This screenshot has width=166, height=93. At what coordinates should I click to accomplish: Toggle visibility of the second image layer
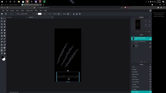pyautogui.click(x=150, y=43)
